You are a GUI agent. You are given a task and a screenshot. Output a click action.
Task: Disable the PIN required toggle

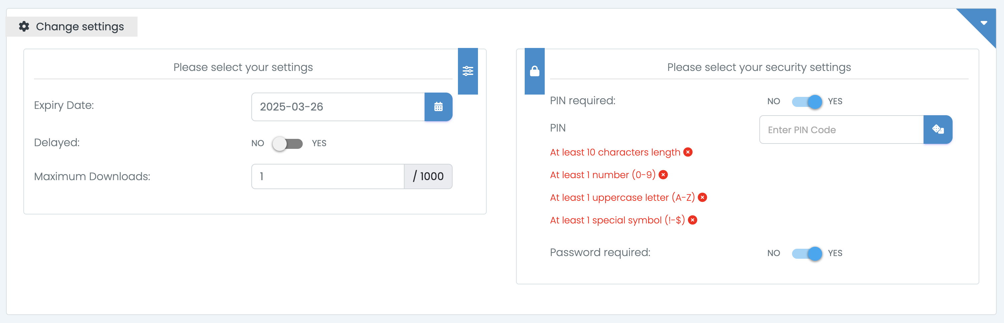(x=807, y=102)
